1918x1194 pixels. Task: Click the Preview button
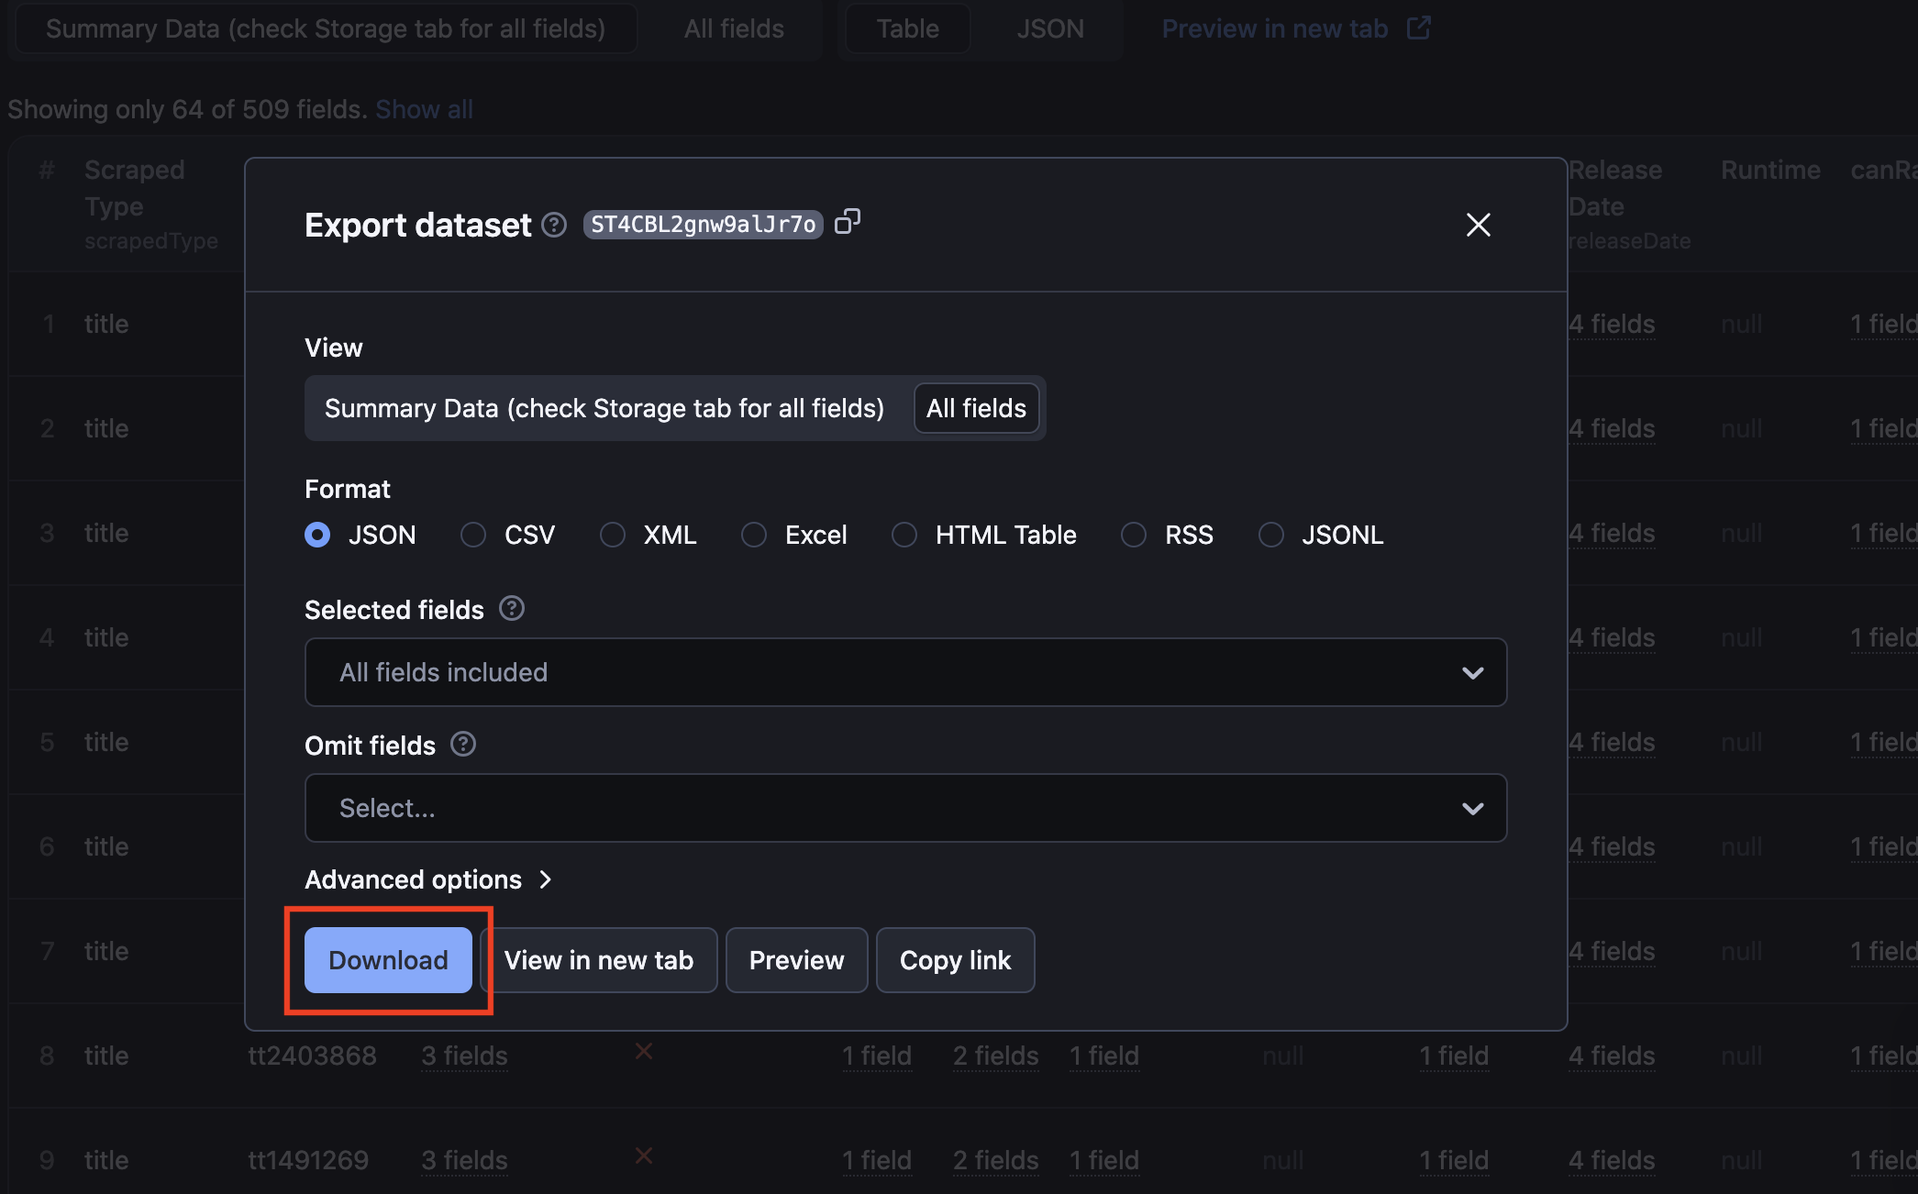pos(796,959)
